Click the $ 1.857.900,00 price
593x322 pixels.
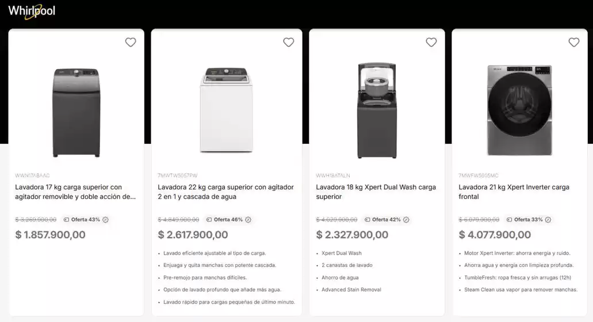pyautogui.click(x=51, y=235)
